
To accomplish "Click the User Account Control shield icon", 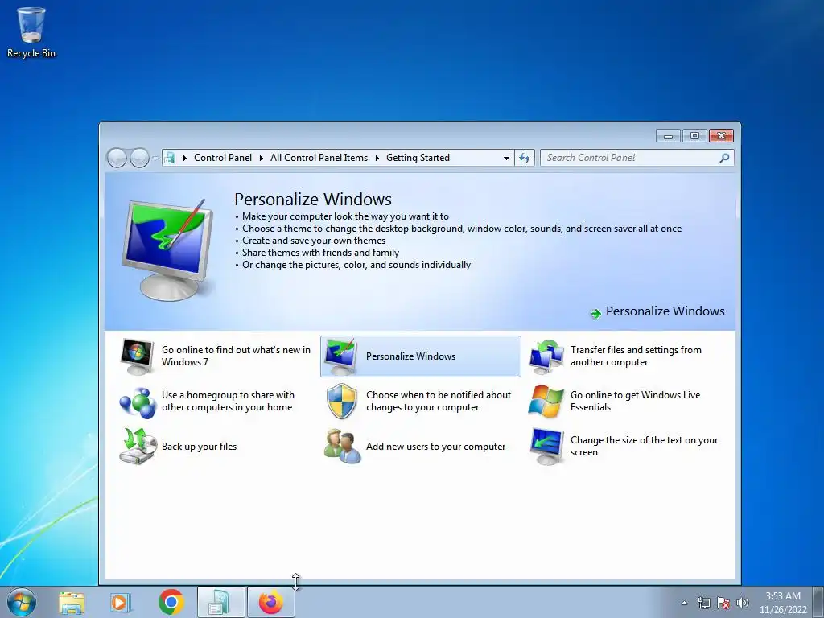I will coord(341,401).
